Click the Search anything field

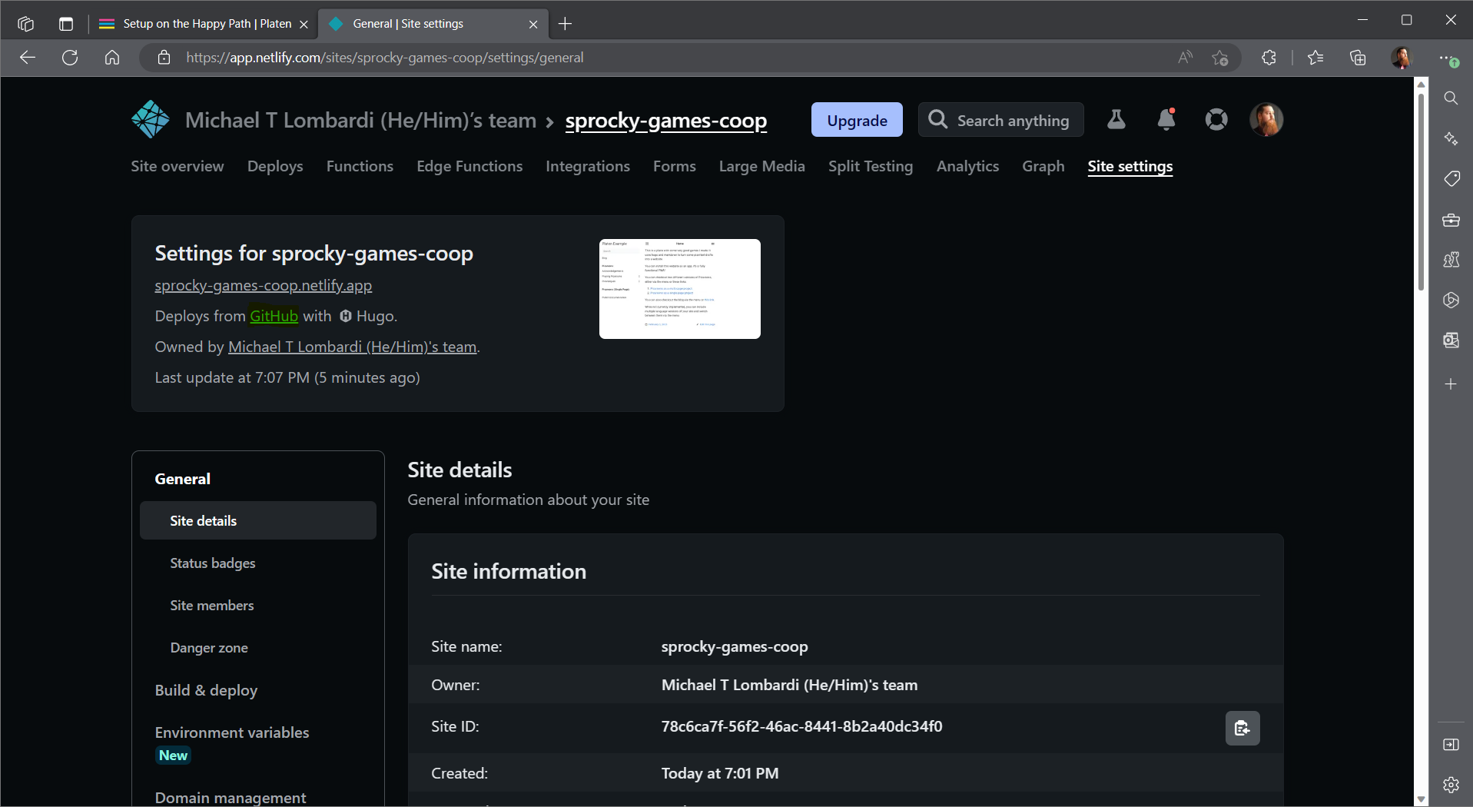[1000, 120]
